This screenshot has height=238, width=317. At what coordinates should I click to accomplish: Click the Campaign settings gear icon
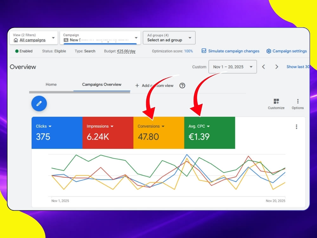click(x=268, y=51)
